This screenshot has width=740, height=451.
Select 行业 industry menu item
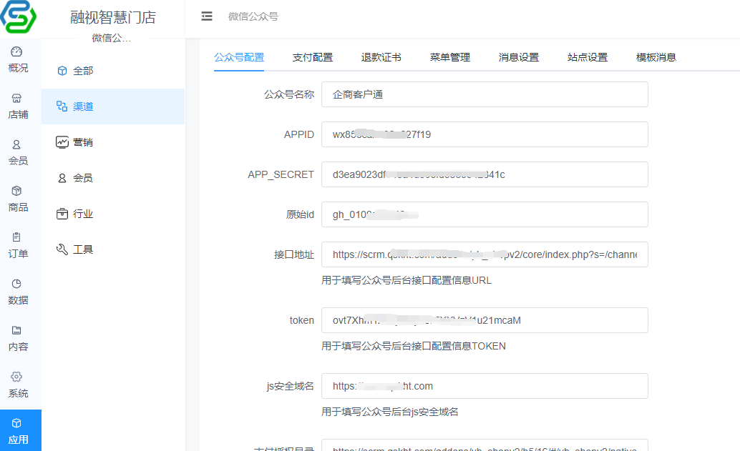113,214
